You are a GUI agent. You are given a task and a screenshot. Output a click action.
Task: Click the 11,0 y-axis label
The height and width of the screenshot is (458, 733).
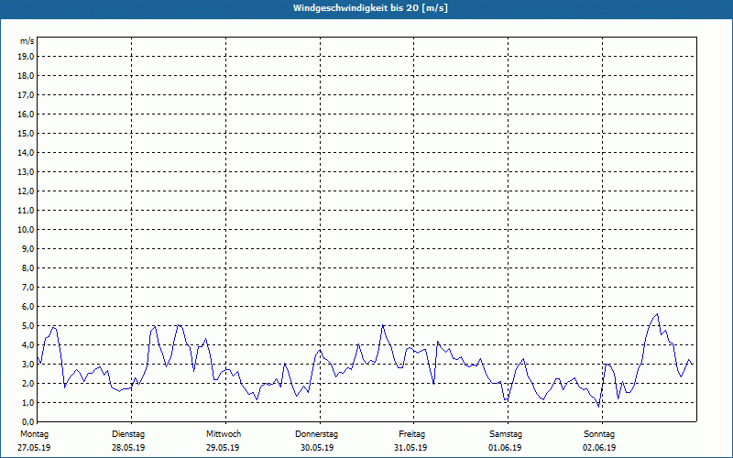(x=26, y=211)
